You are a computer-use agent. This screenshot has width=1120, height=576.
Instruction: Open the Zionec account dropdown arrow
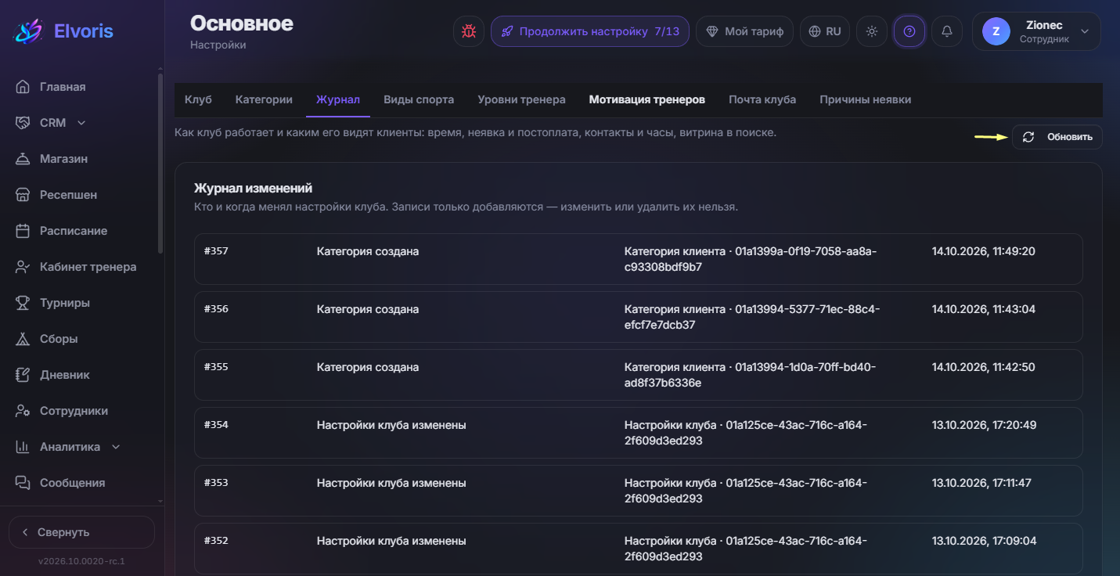[x=1085, y=31]
